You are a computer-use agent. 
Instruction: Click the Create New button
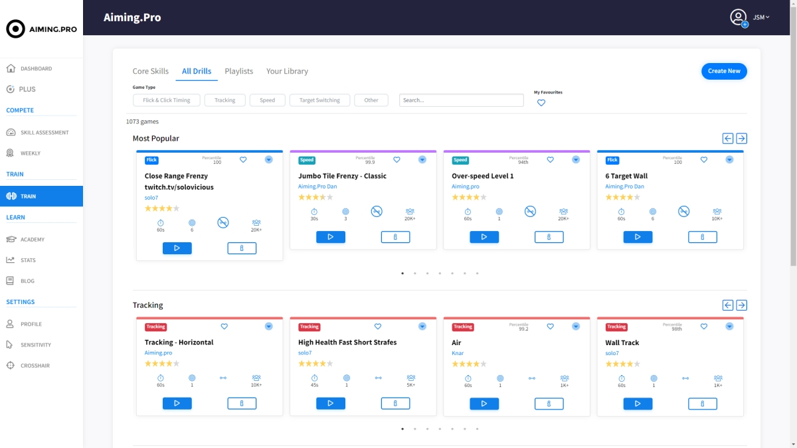(x=724, y=71)
